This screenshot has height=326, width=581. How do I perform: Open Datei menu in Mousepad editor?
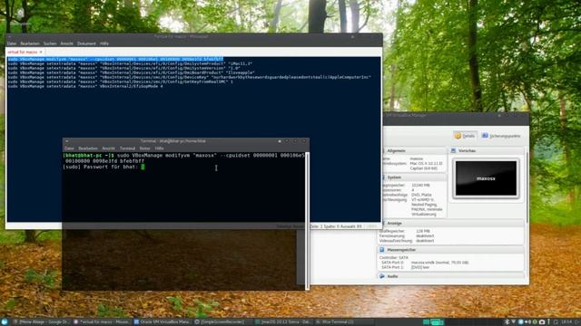coord(12,43)
